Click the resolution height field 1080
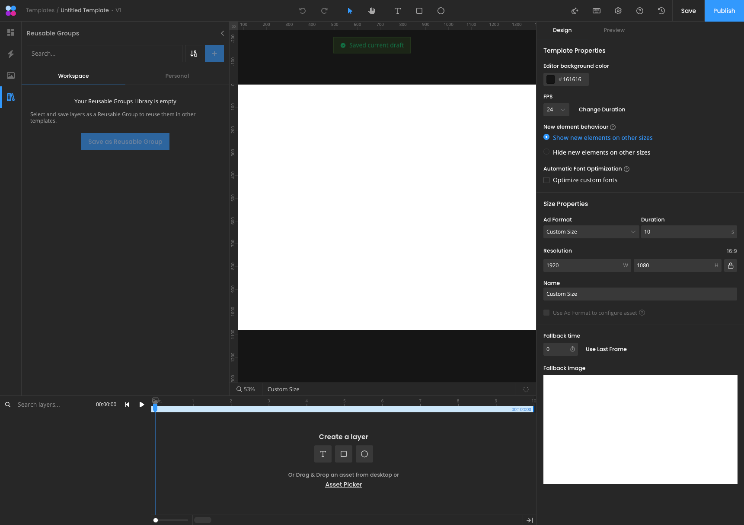Viewport: 744px width, 525px height. 677,266
